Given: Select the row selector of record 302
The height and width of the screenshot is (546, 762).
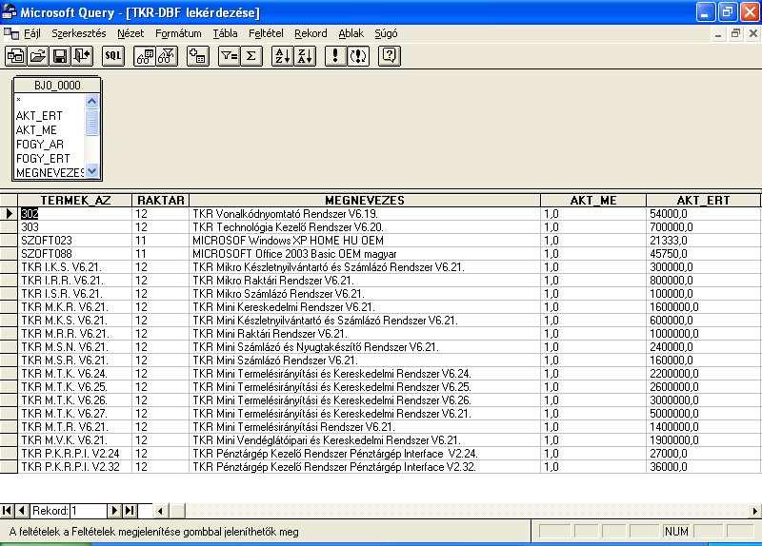Looking at the screenshot, I should tap(9, 213).
